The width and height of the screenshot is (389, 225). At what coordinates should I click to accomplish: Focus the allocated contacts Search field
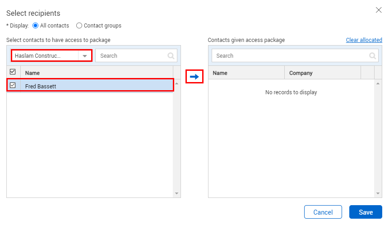[x=295, y=55]
